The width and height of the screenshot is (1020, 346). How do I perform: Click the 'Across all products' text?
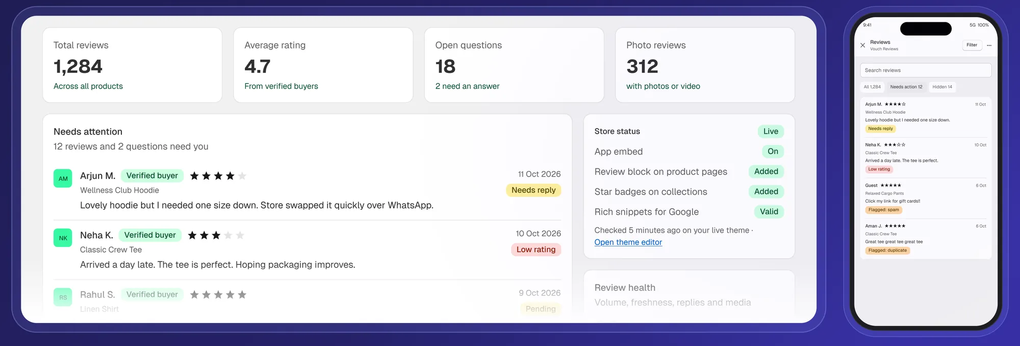(88, 86)
